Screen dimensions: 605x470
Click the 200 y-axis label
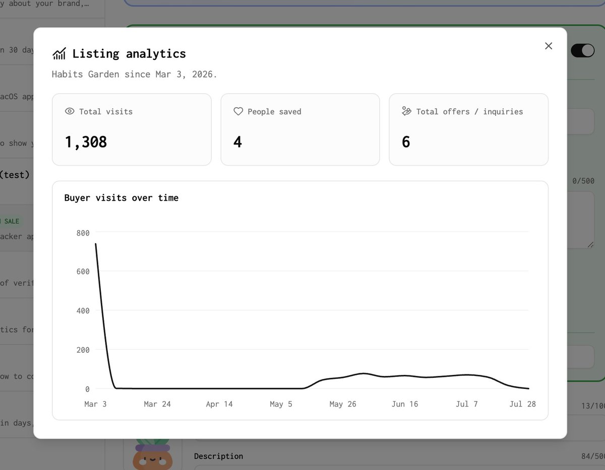[x=83, y=350]
